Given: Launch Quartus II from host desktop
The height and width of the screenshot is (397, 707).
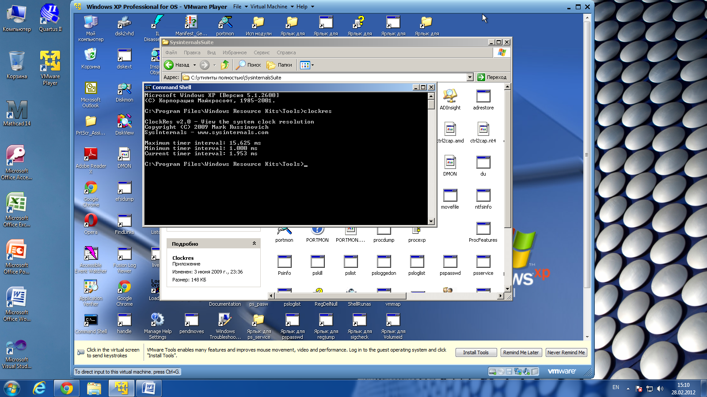Looking at the screenshot, I should (x=50, y=18).
